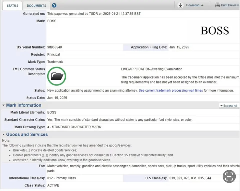Select U.S. Classes 019, 021, 023 value

pos(190,178)
